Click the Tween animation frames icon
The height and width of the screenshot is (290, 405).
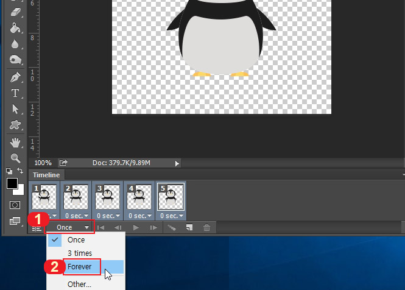point(172,227)
